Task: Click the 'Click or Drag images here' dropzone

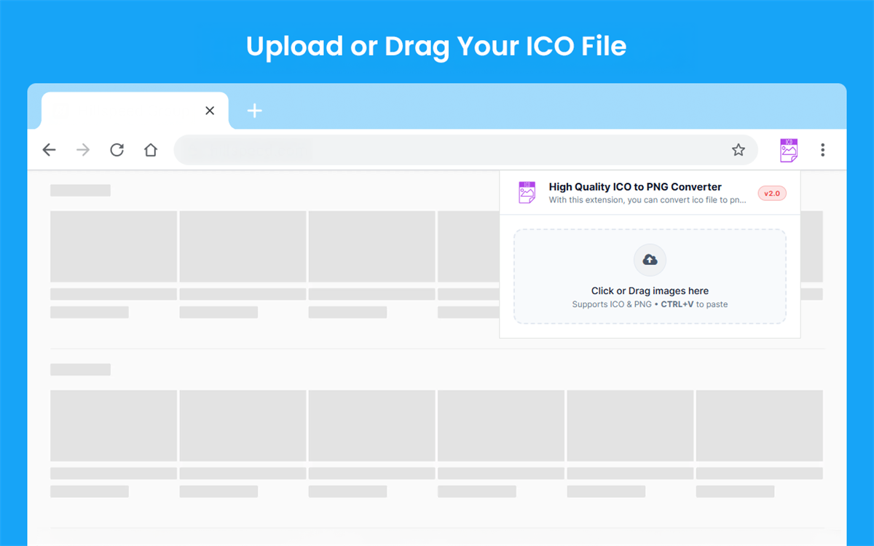Action: point(650,277)
